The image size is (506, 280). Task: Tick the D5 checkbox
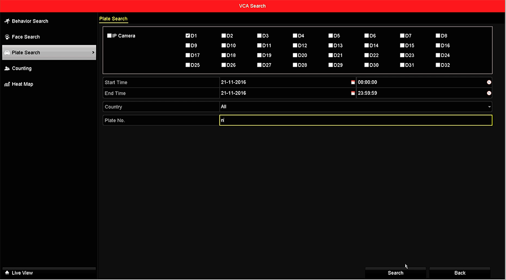(330, 36)
